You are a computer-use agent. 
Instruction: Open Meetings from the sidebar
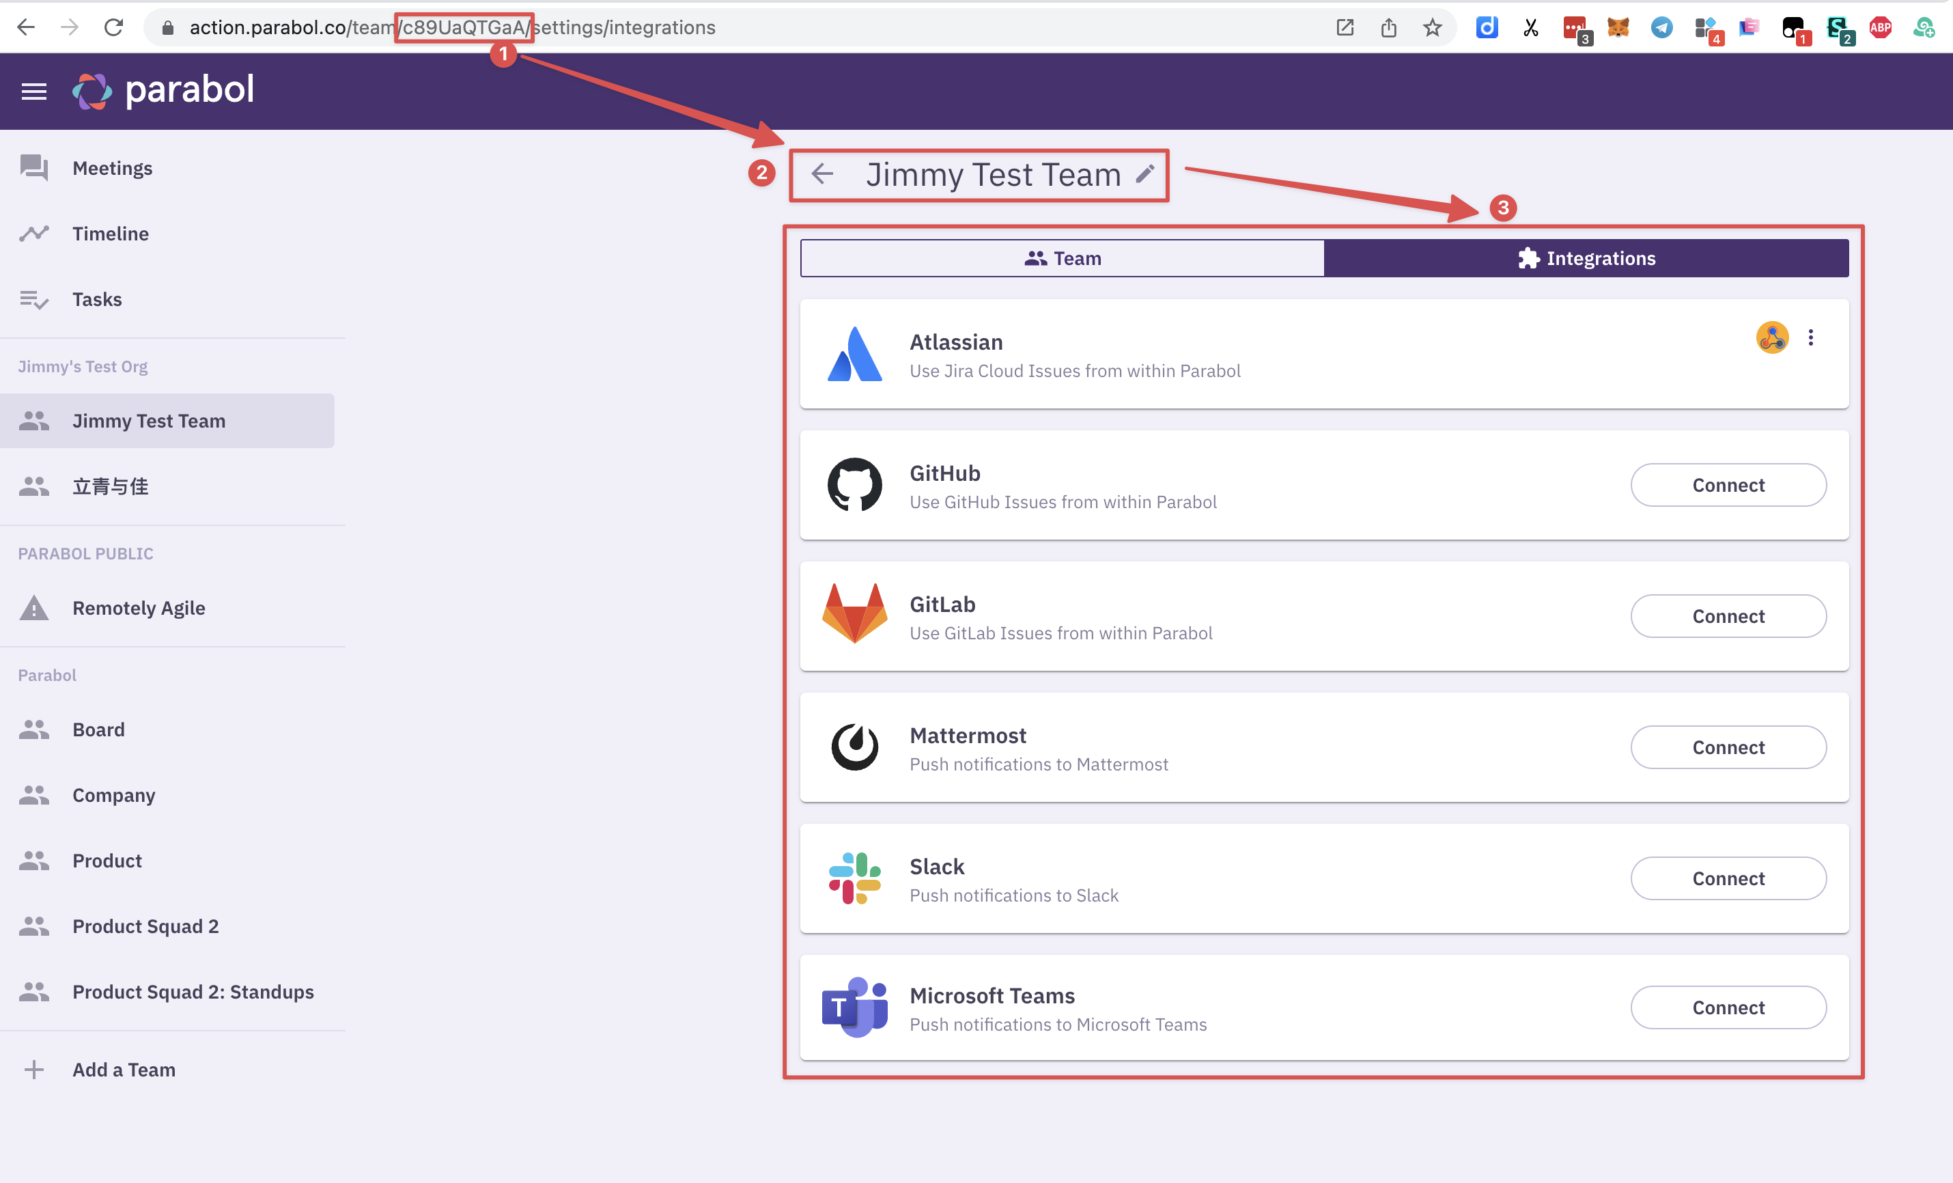(x=112, y=167)
